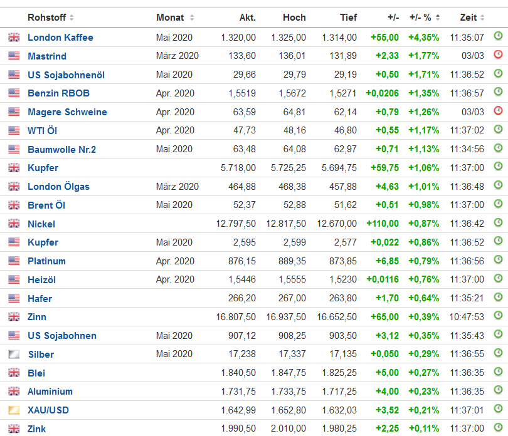
Task: Click the silver bar icon next to Silber
Action: 14,354
